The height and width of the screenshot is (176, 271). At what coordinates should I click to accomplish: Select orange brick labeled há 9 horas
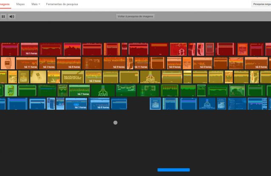pos(114,63)
